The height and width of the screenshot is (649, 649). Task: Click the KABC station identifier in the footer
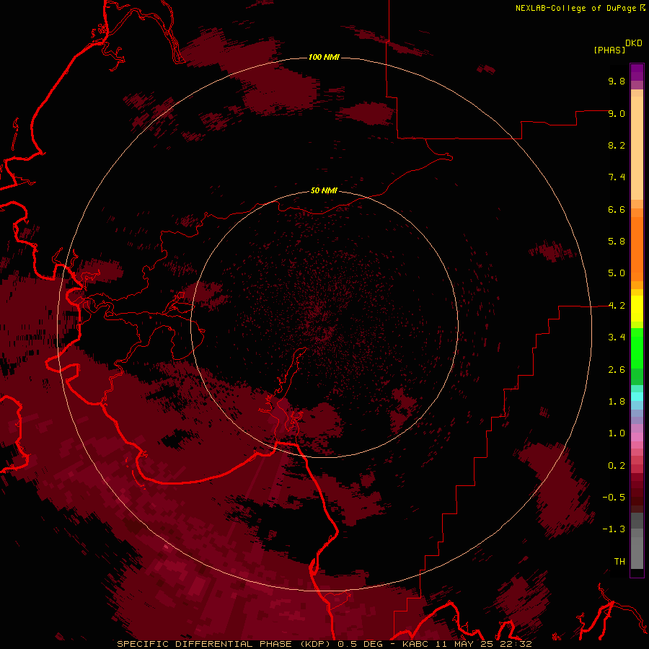click(416, 644)
